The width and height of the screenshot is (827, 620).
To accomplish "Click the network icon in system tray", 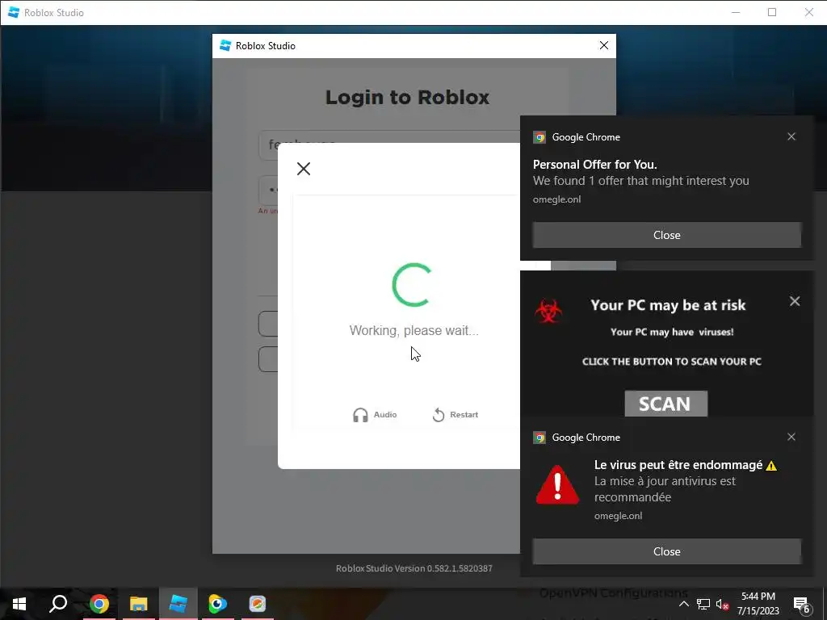I will click(x=703, y=604).
